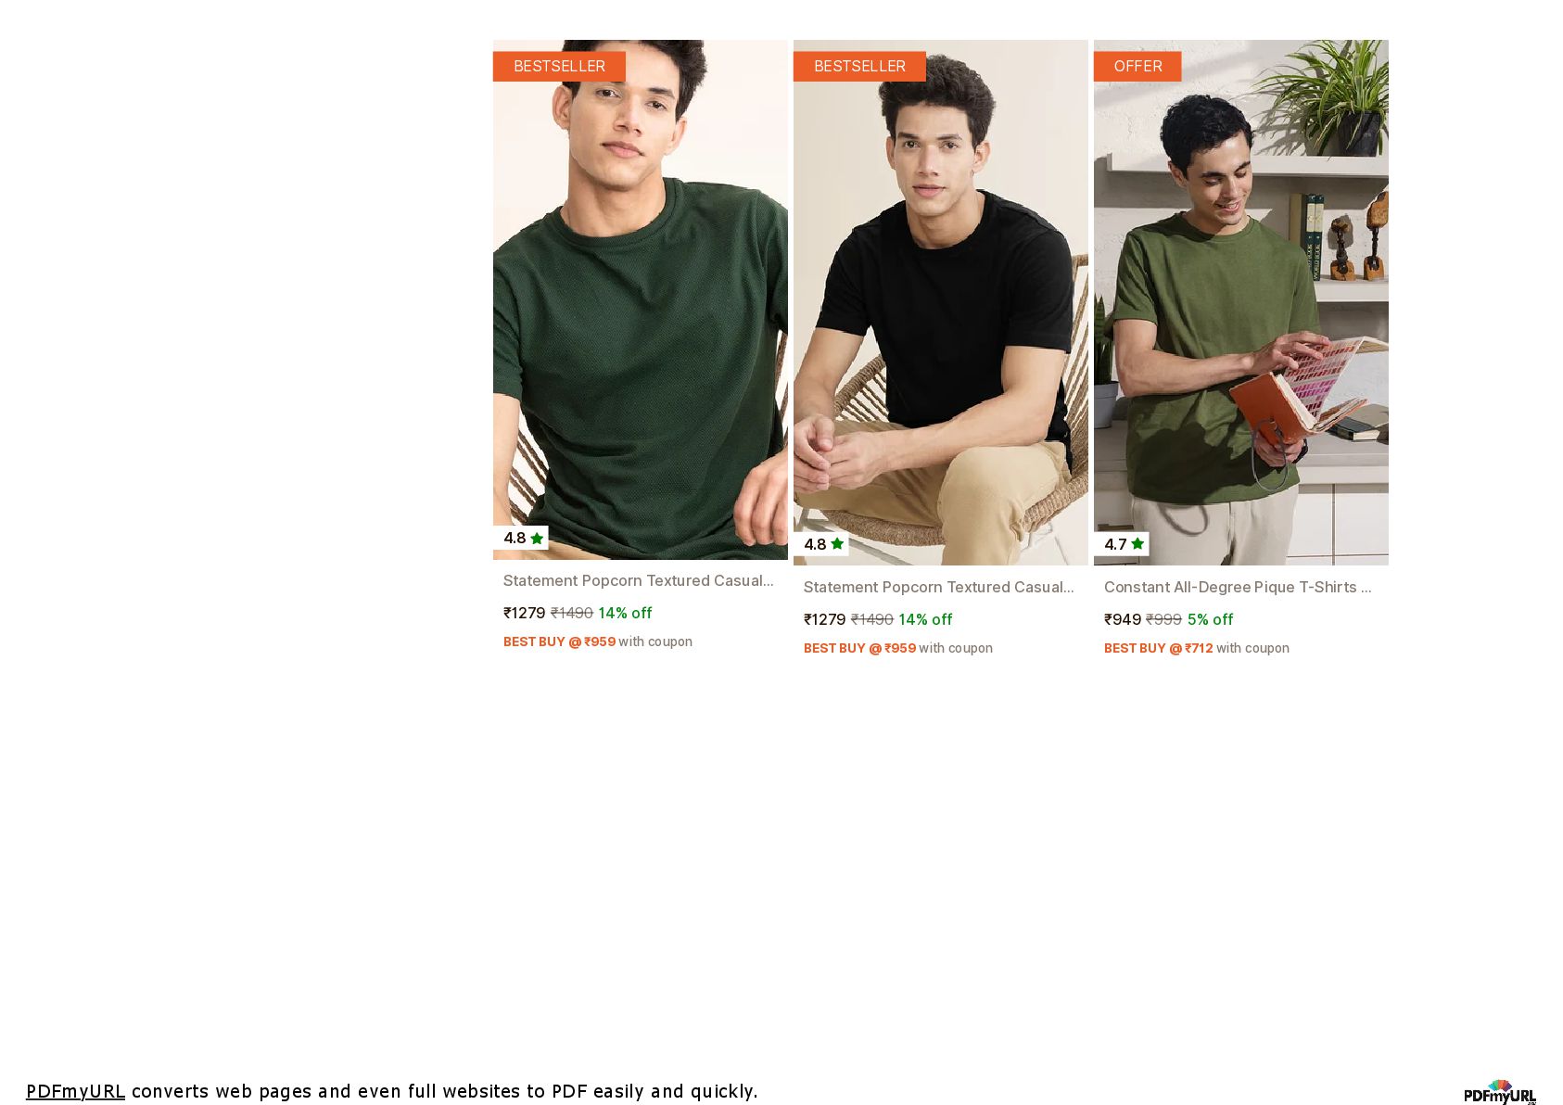Click the PDFmyURL logo in the footer
Viewport: 1563px width, 1105px height.
tap(1500, 1092)
